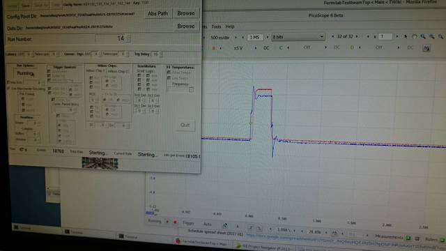The width and height of the screenshot is (446, 251).
Task: Click the undo zoom circular arrow icon
Action: (415, 36)
